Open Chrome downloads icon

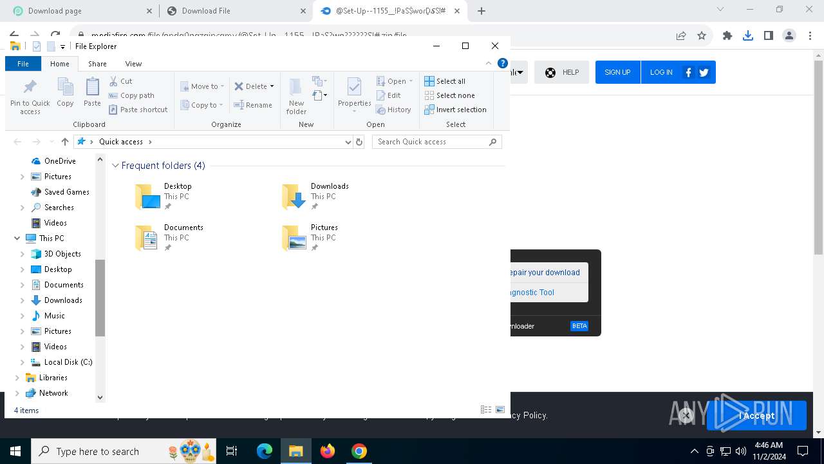[748, 35]
